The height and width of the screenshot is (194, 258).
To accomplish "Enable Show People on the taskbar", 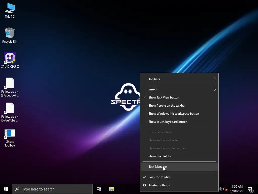I will click(x=179, y=106).
